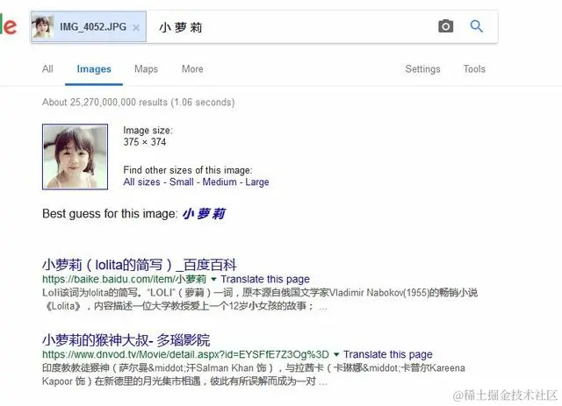Click the Large size link
This screenshot has width=562, height=406.
click(x=257, y=182)
